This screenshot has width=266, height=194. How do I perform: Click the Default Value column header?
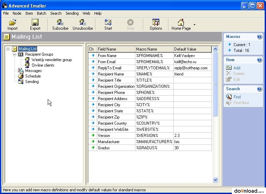[193, 49]
